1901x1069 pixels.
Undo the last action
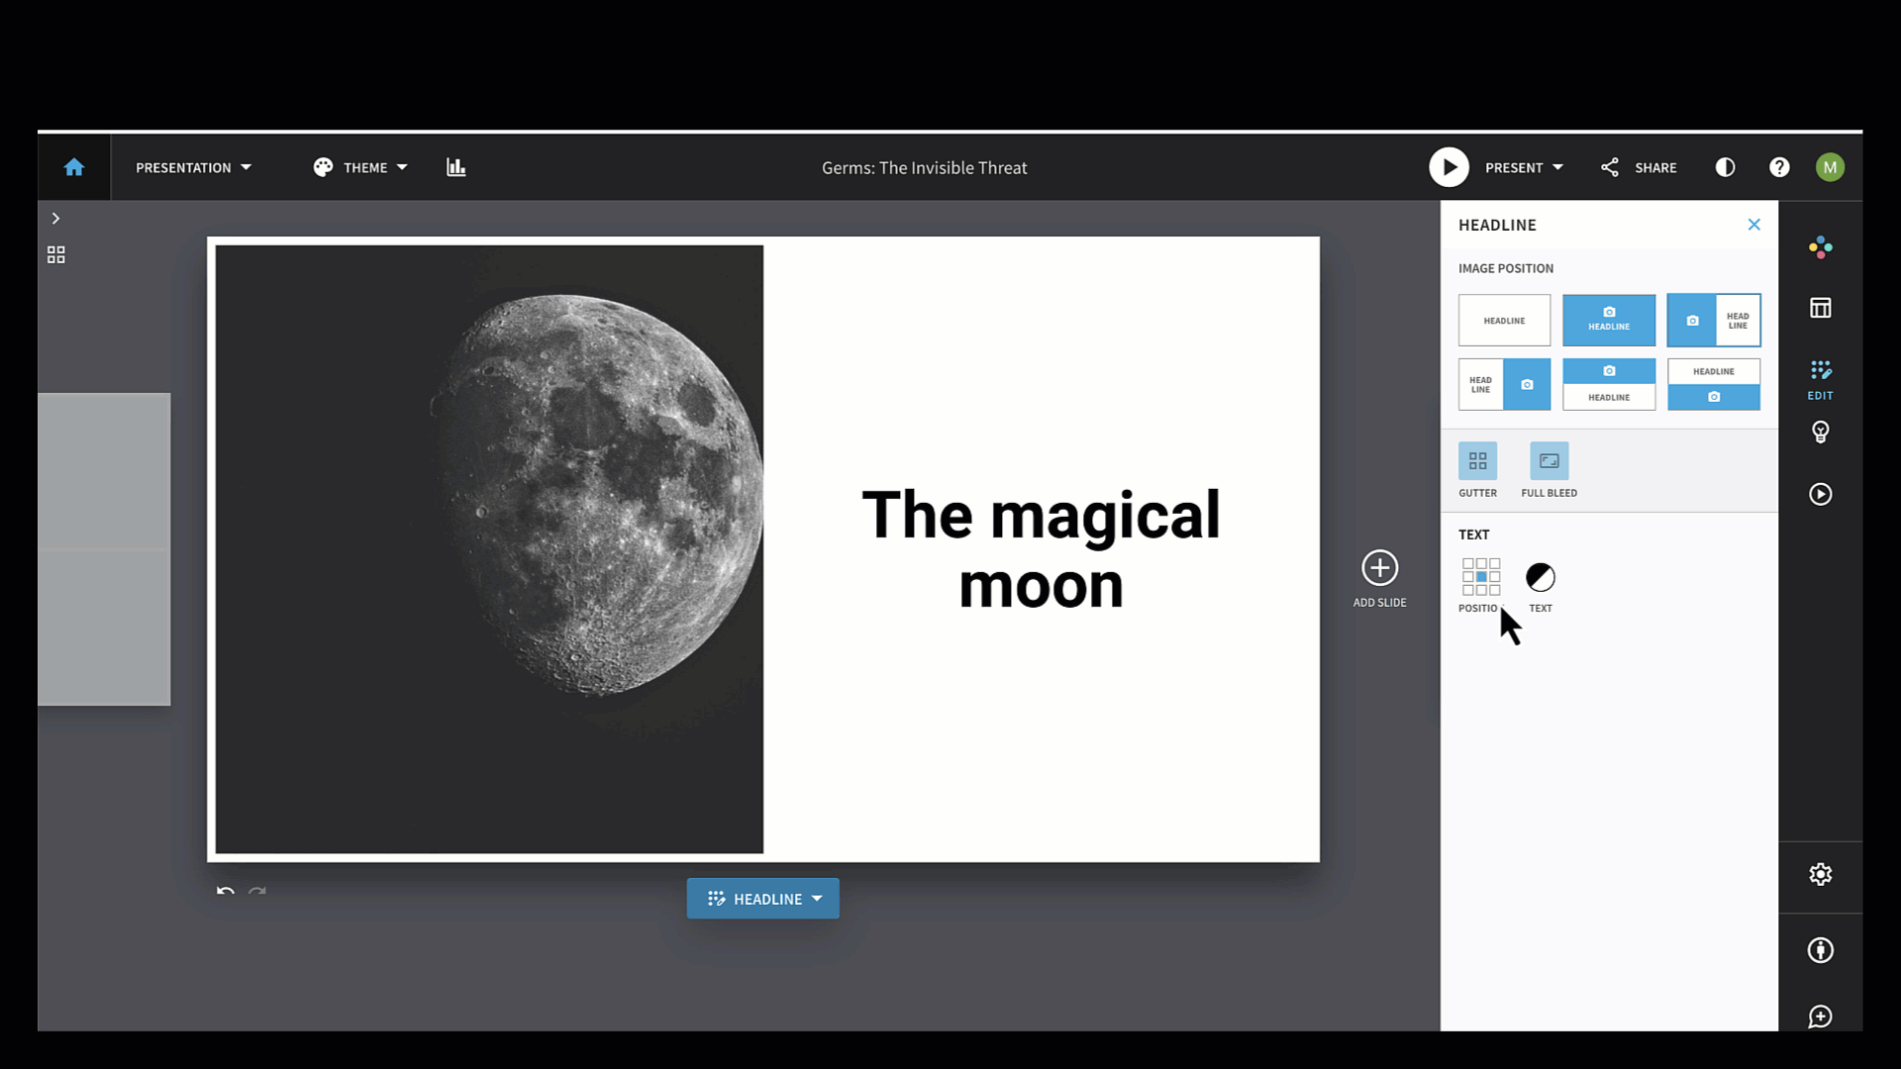[x=226, y=891]
